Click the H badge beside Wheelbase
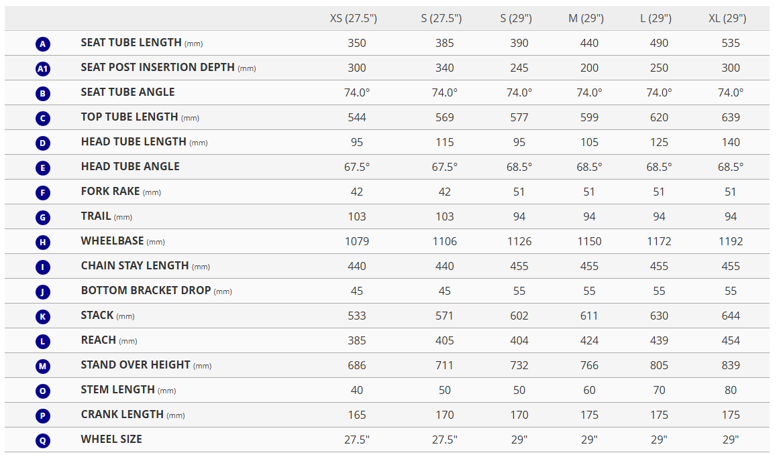The height and width of the screenshot is (463, 777). click(43, 242)
